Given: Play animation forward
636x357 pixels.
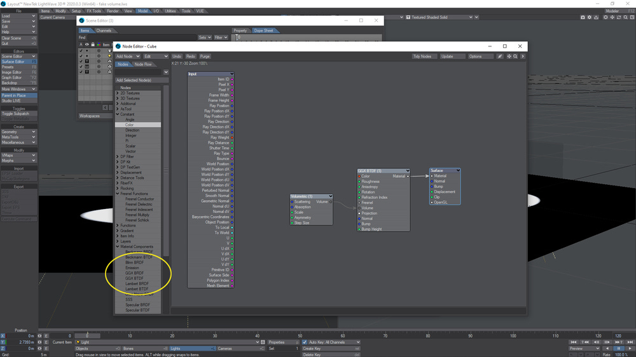Looking at the screenshot, I should click(x=630, y=349).
